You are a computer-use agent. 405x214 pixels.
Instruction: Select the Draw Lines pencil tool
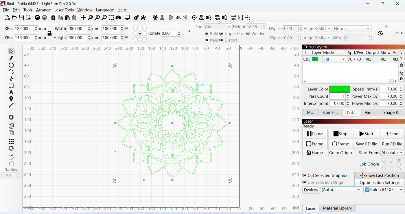point(11,58)
